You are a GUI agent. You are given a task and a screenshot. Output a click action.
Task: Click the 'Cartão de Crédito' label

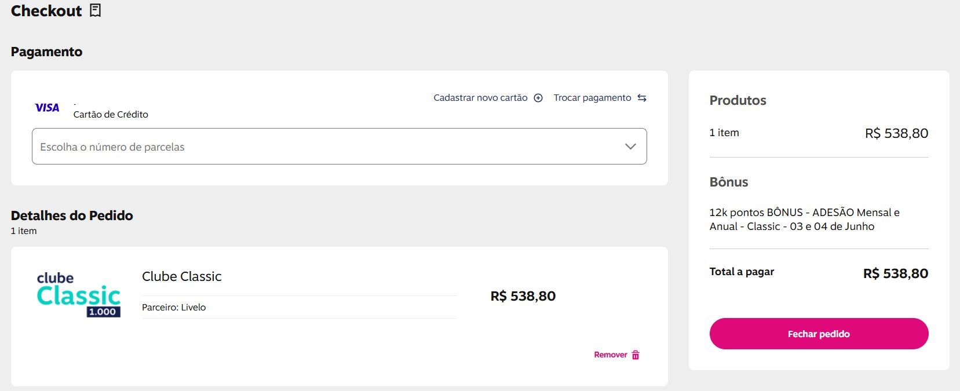point(111,115)
